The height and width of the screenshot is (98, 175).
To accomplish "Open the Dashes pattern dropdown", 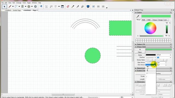I will (x=155, y=57).
